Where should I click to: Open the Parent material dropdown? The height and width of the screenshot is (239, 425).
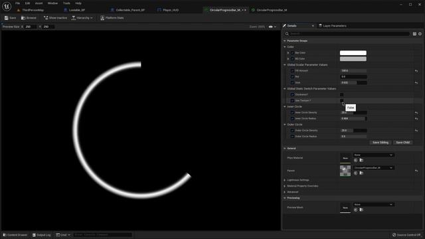[x=373, y=168]
